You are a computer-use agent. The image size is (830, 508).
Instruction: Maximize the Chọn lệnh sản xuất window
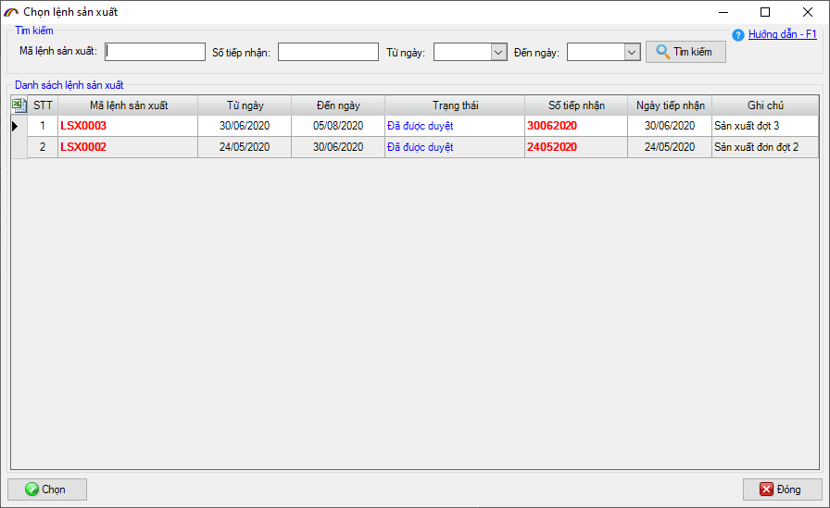[765, 12]
